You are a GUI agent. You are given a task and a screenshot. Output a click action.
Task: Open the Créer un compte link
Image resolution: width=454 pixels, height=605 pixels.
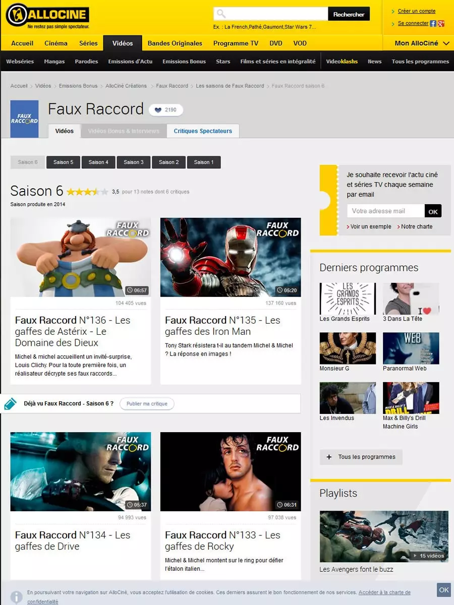pos(416,11)
